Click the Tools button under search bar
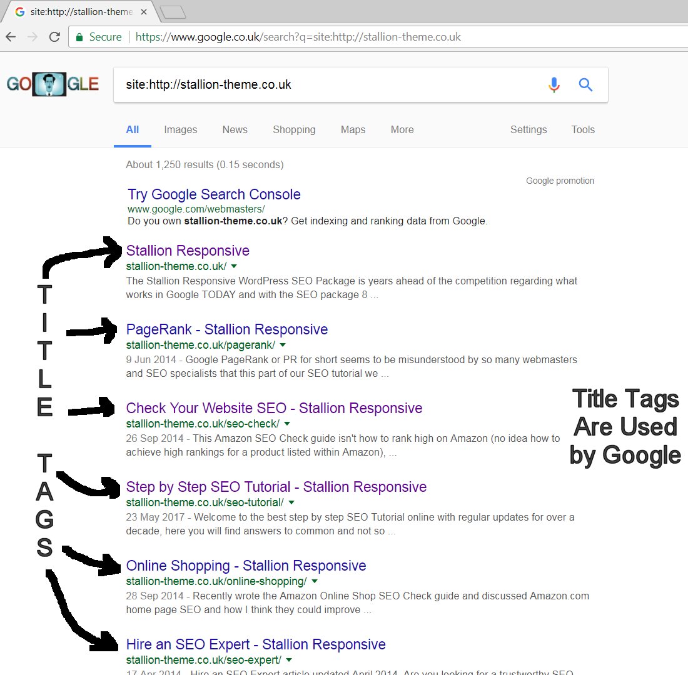Viewport: 688px width, 675px height. pyautogui.click(x=582, y=130)
